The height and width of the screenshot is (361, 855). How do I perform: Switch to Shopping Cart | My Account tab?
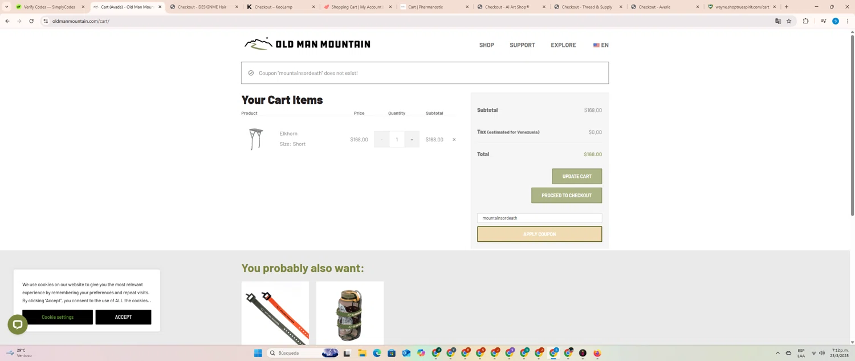tap(356, 7)
